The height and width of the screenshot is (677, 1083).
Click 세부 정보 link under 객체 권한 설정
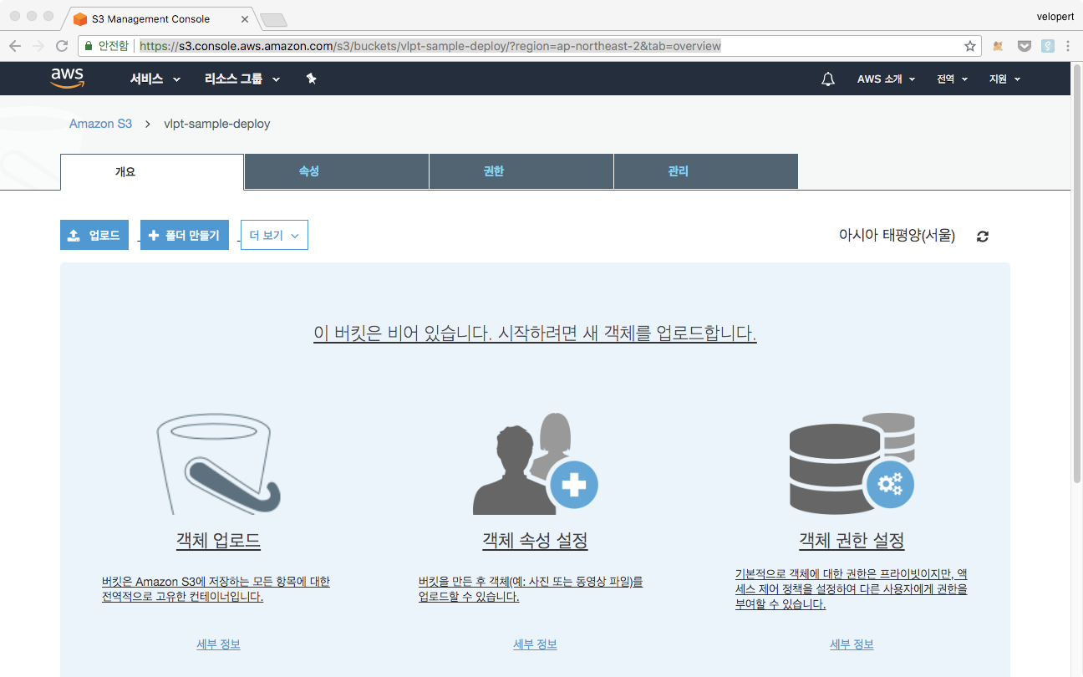coord(852,644)
